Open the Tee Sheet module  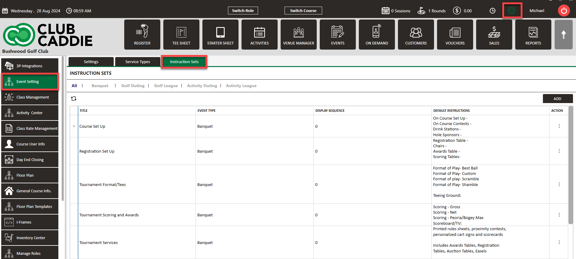181,35
